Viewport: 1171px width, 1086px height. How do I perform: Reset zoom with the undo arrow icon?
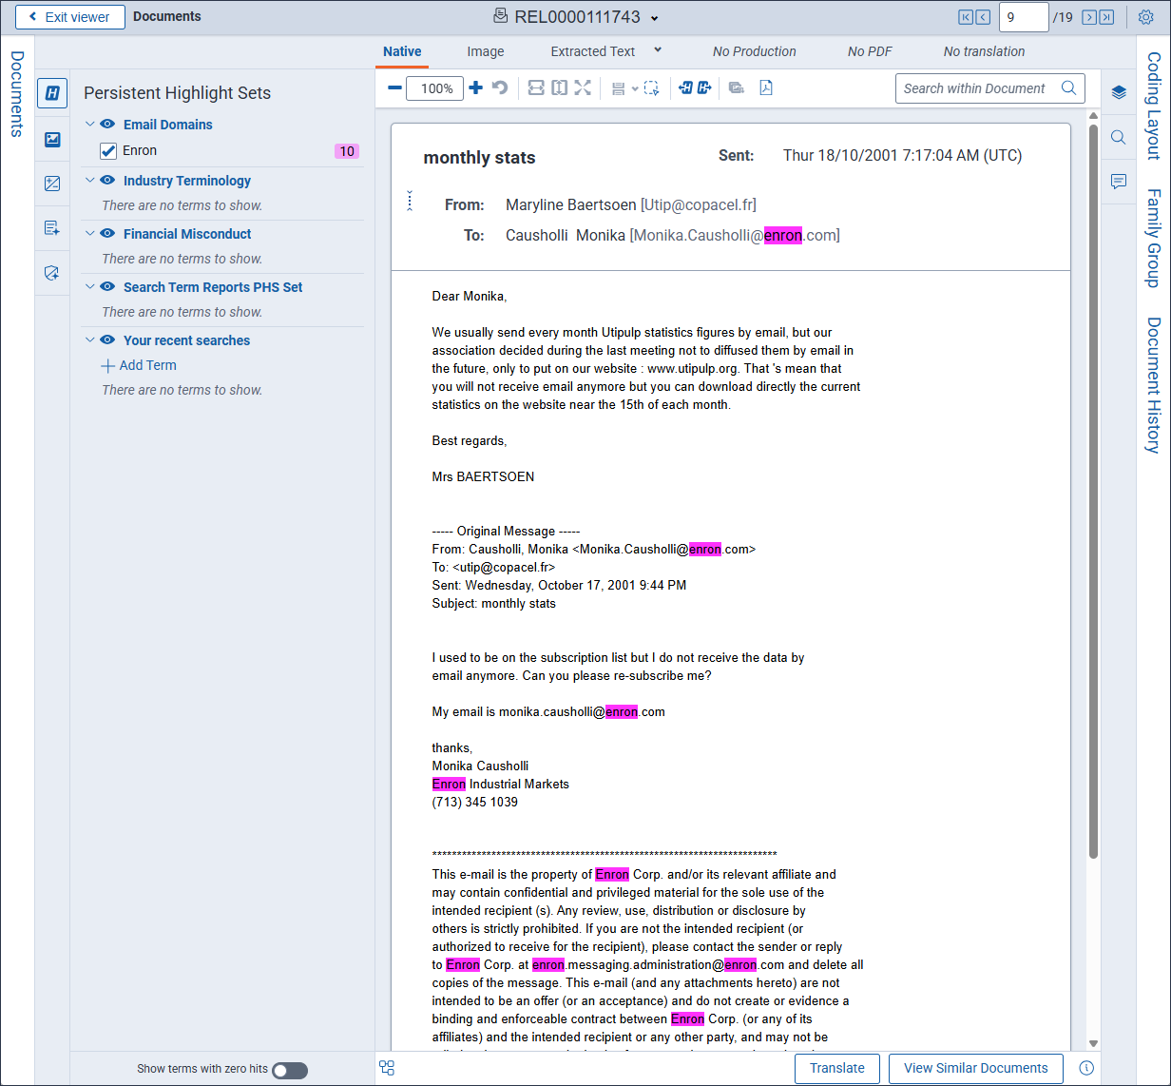point(500,88)
